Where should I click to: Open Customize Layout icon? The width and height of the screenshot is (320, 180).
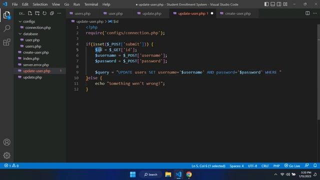click(285, 4)
